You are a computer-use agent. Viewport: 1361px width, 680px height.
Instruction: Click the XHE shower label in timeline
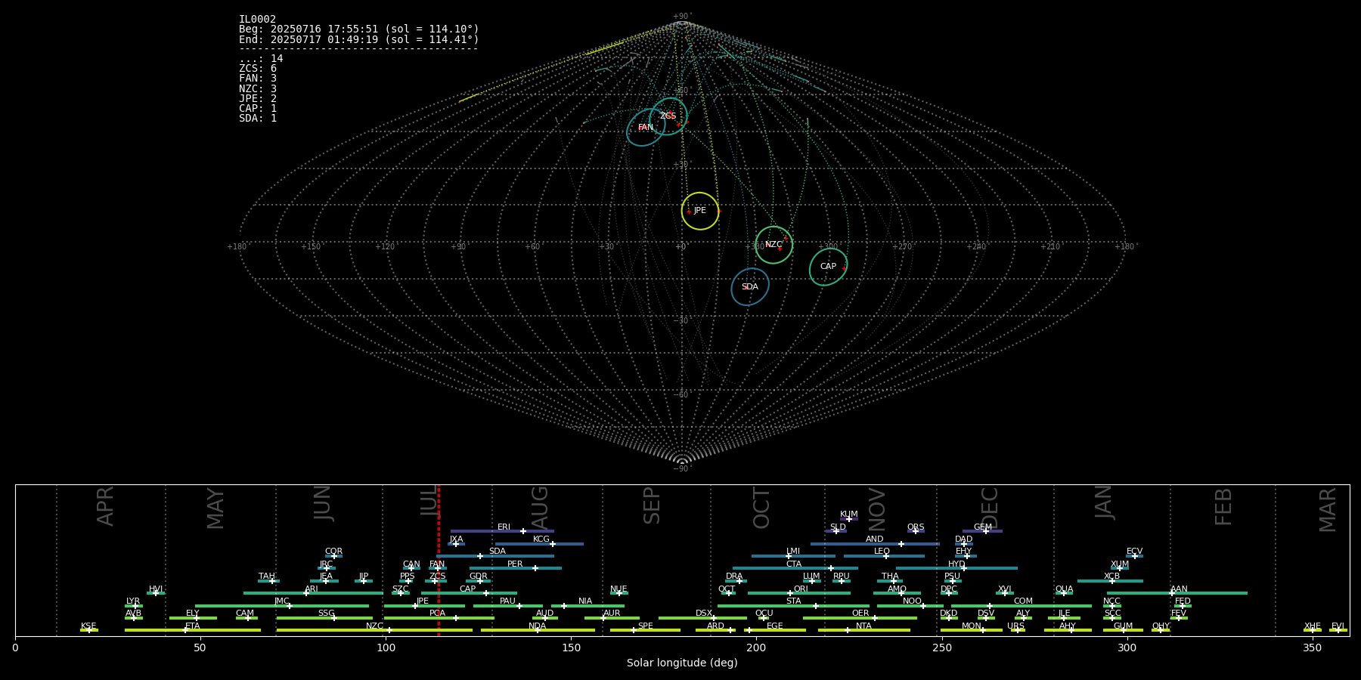click(1312, 626)
